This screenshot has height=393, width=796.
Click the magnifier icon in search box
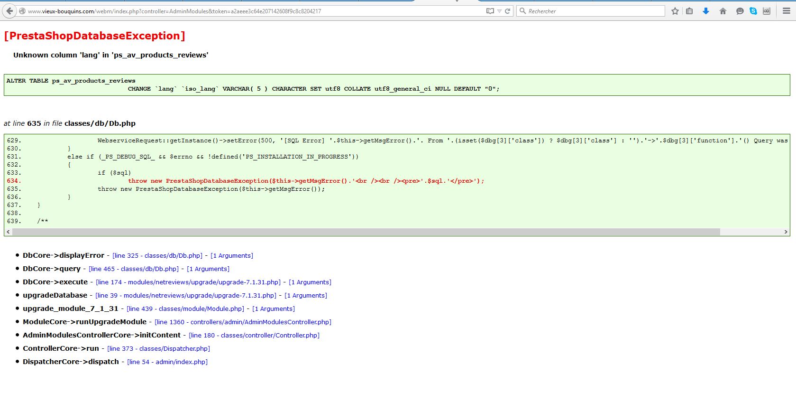(522, 11)
